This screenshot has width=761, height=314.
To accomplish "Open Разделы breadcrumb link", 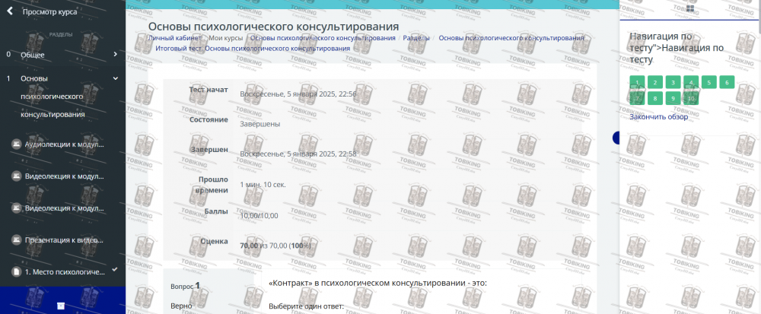I will pyautogui.click(x=417, y=37).
